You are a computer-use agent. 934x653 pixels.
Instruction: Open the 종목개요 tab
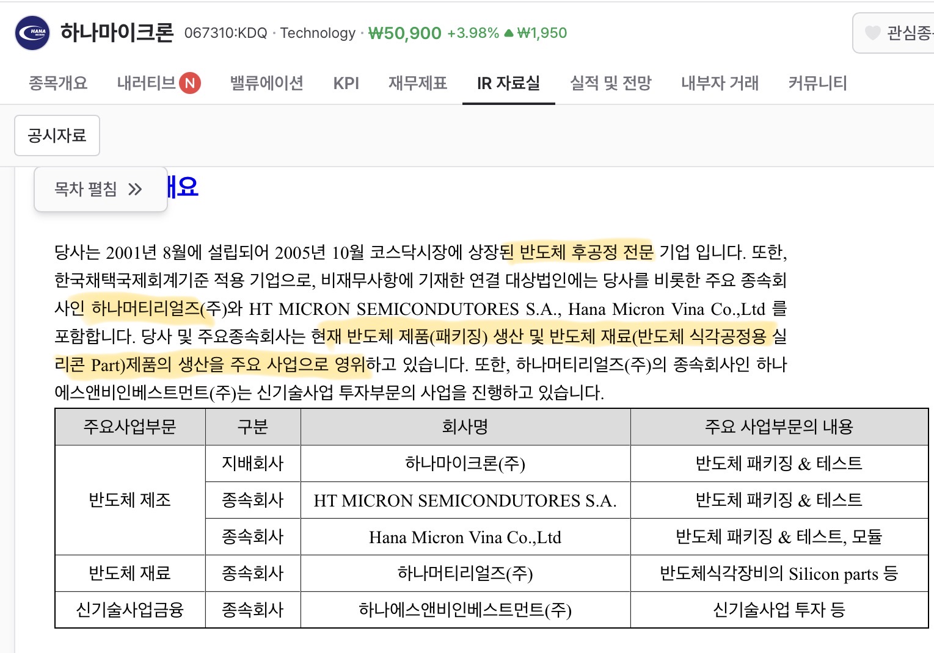pyautogui.click(x=58, y=83)
